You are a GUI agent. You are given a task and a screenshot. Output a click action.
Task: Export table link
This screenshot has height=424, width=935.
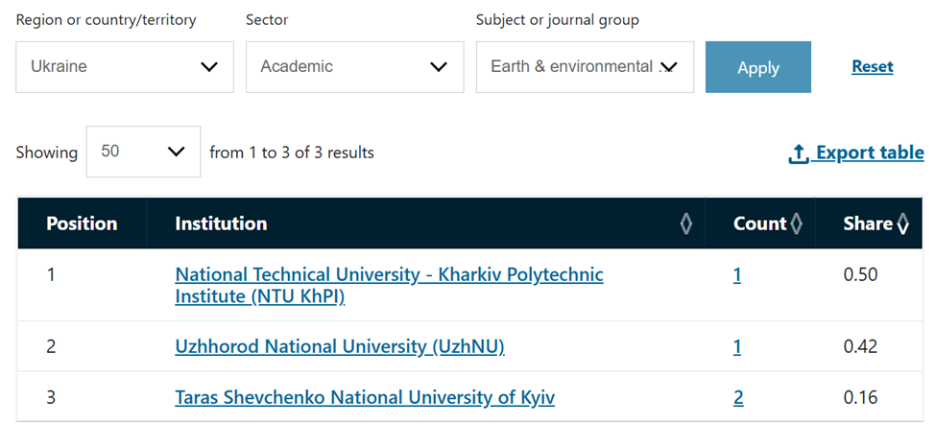(870, 153)
